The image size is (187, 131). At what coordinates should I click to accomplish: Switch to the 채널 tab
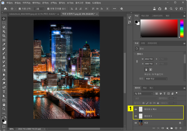pos(145,88)
